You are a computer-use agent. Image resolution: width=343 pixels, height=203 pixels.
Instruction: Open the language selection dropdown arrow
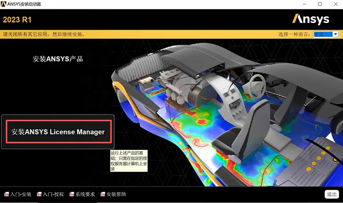click(335, 34)
